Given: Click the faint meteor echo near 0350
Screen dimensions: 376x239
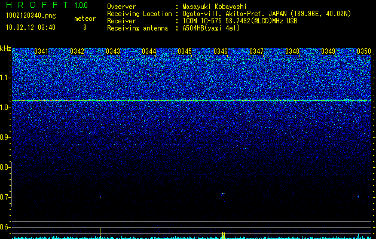Looking at the screenshot, I should click(358, 197).
